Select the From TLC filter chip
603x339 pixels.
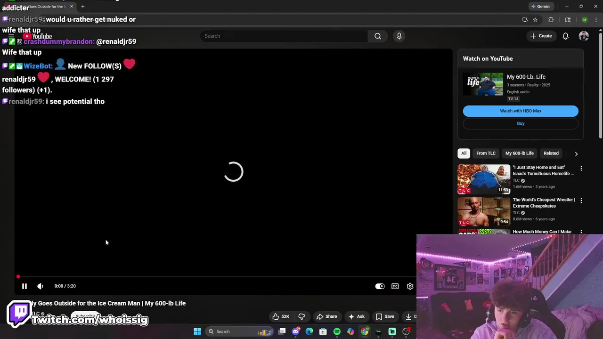(486, 153)
